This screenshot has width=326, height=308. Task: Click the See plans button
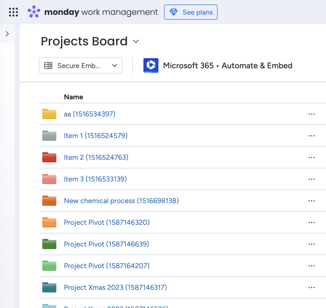pyautogui.click(x=191, y=12)
